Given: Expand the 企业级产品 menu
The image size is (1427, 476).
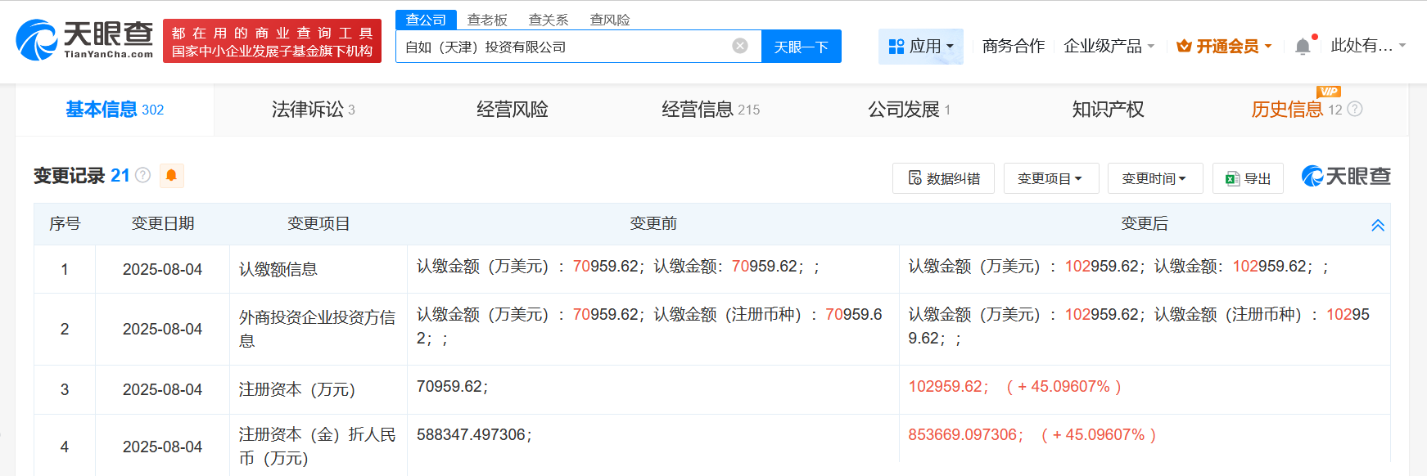Looking at the screenshot, I should point(1109,47).
